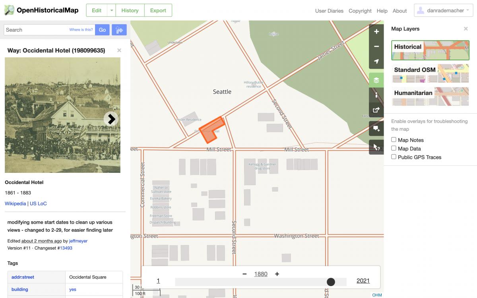Viewport: 477px width, 298px height.
Task: Click the 'Hillory Butler residence' label
Action: (x=254, y=84)
